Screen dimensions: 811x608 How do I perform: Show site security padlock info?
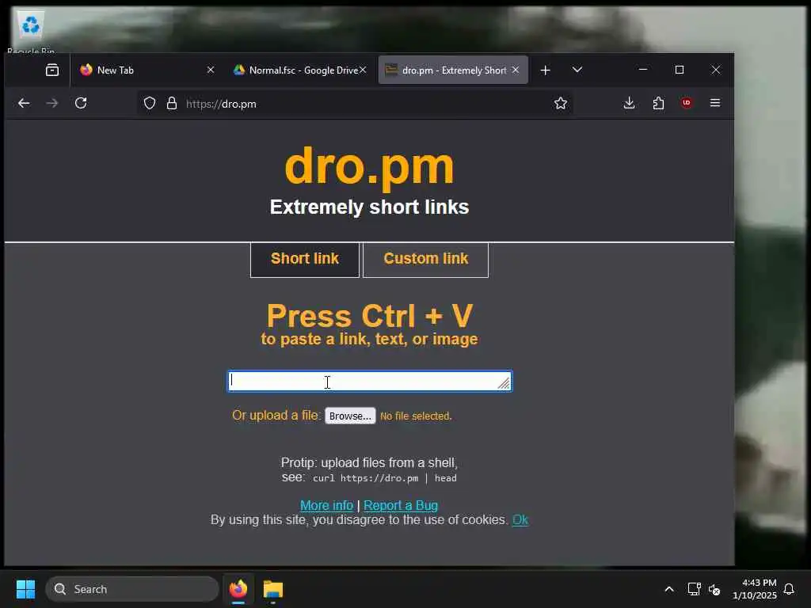click(x=172, y=104)
